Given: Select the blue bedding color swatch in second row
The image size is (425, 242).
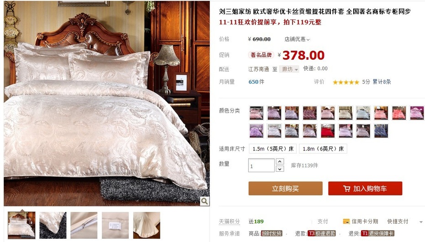Looking at the screenshot, I should click(x=381, y=131).
